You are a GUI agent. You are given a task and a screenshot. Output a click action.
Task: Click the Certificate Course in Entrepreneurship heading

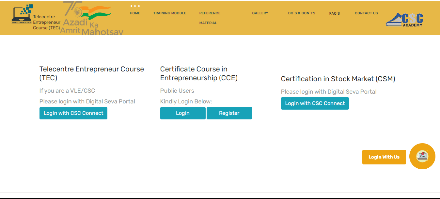[199, 73]
